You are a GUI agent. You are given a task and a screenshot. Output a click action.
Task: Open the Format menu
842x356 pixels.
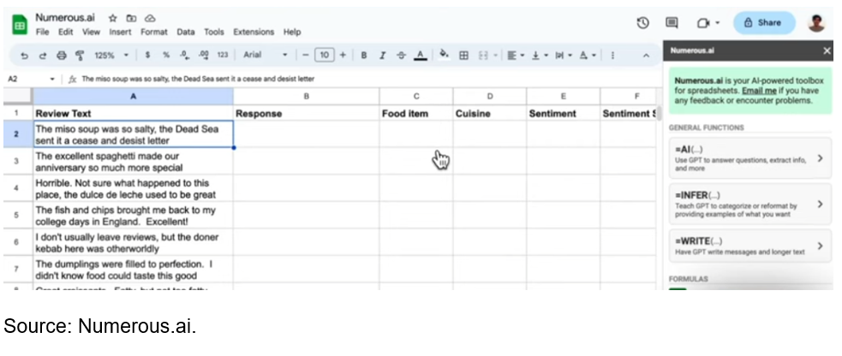(154, 32)
